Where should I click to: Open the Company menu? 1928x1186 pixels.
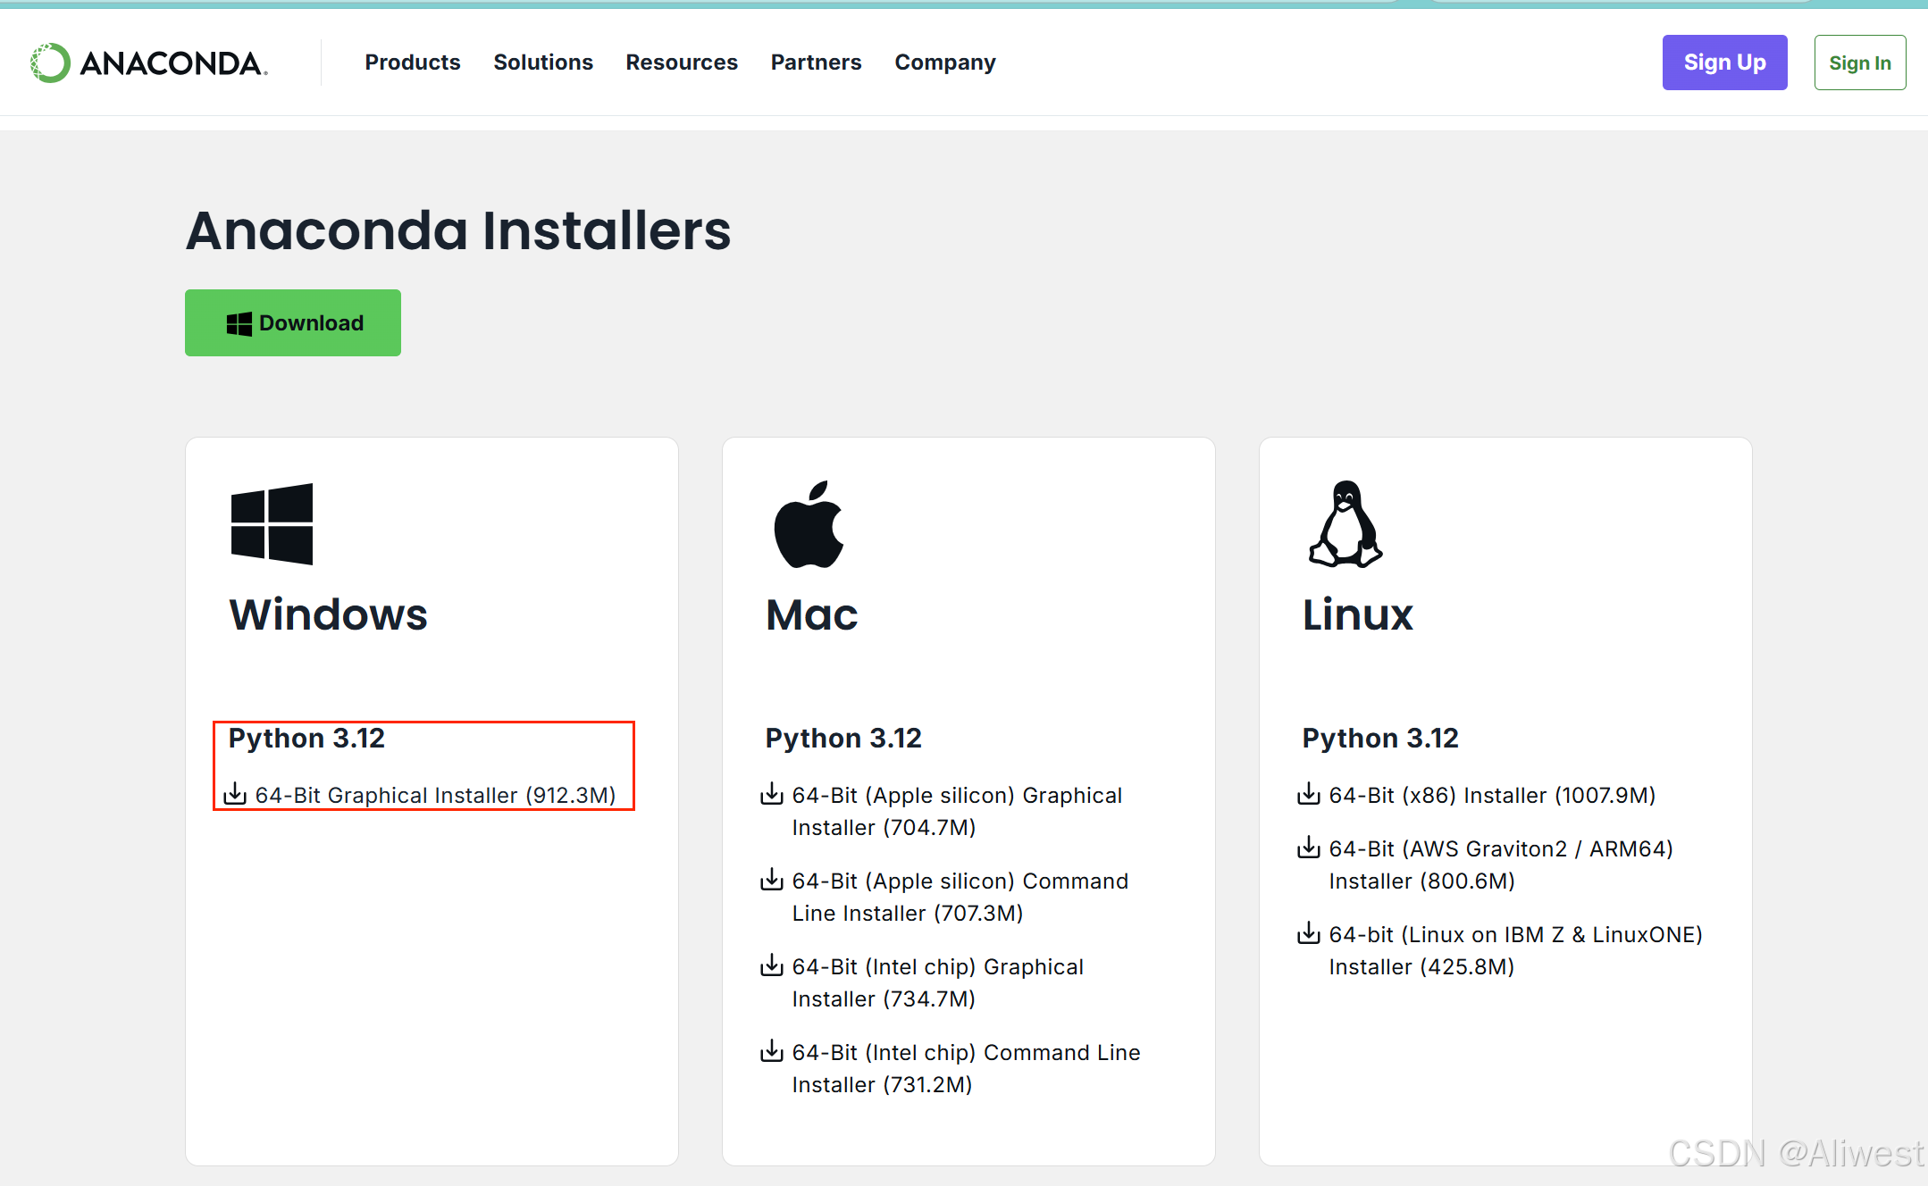(944, 62)
